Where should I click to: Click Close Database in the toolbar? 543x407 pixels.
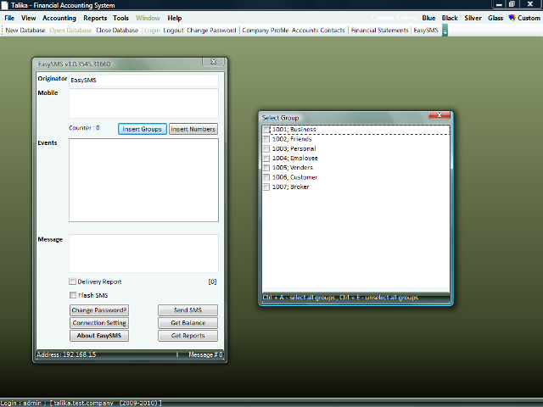click(x=117, y=30)
